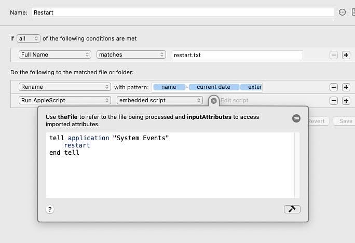The image size is (355, 243).
Task: Open the embedded script source dropdown
Action: pos(160,100)
